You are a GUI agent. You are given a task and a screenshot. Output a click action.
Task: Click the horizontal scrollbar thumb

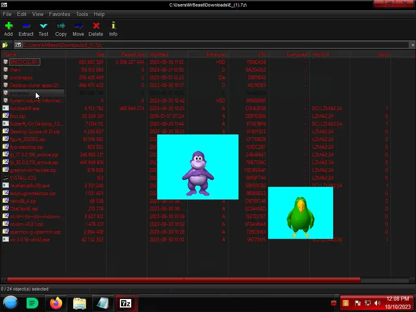184,280
